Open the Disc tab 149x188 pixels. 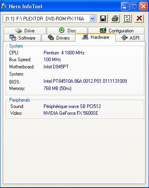point(67,31)
